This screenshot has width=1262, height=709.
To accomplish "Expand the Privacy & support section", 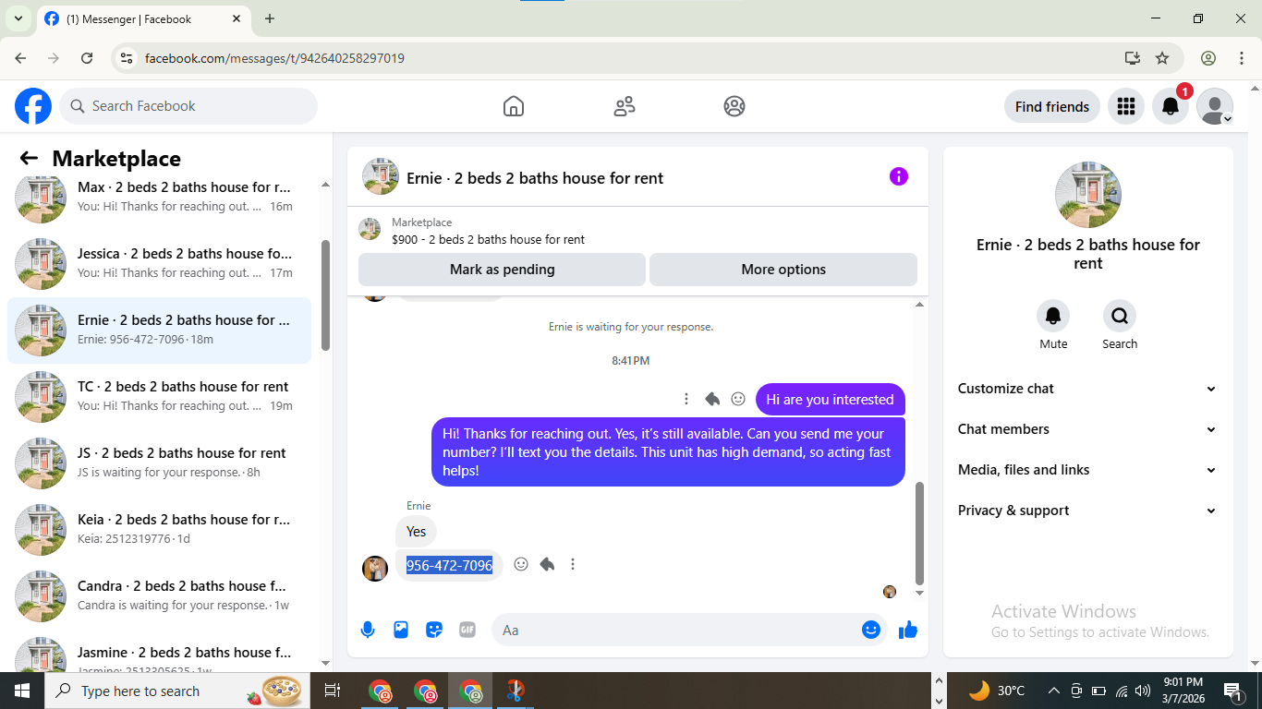I will pyautogui.click(x=1087, y=511).
